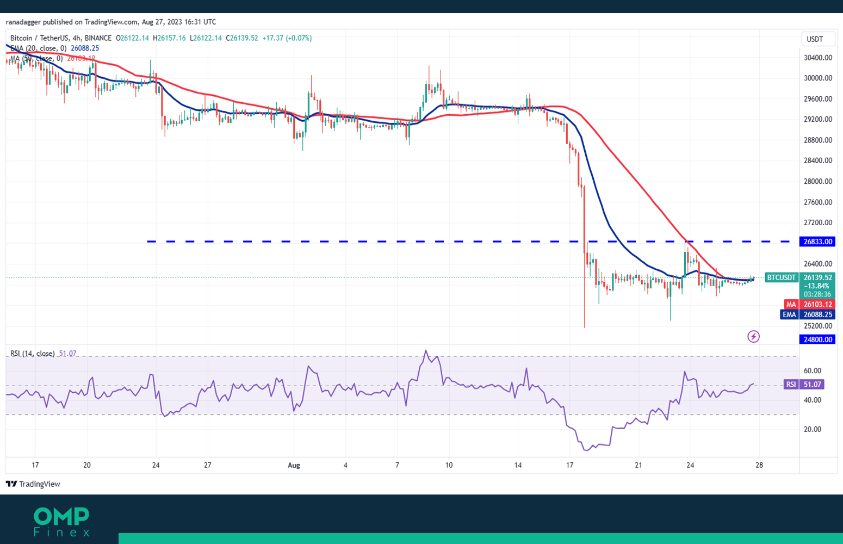Select the RSI (14, close) indicator legend
This screenshot has width=843, height=544.
33,354
